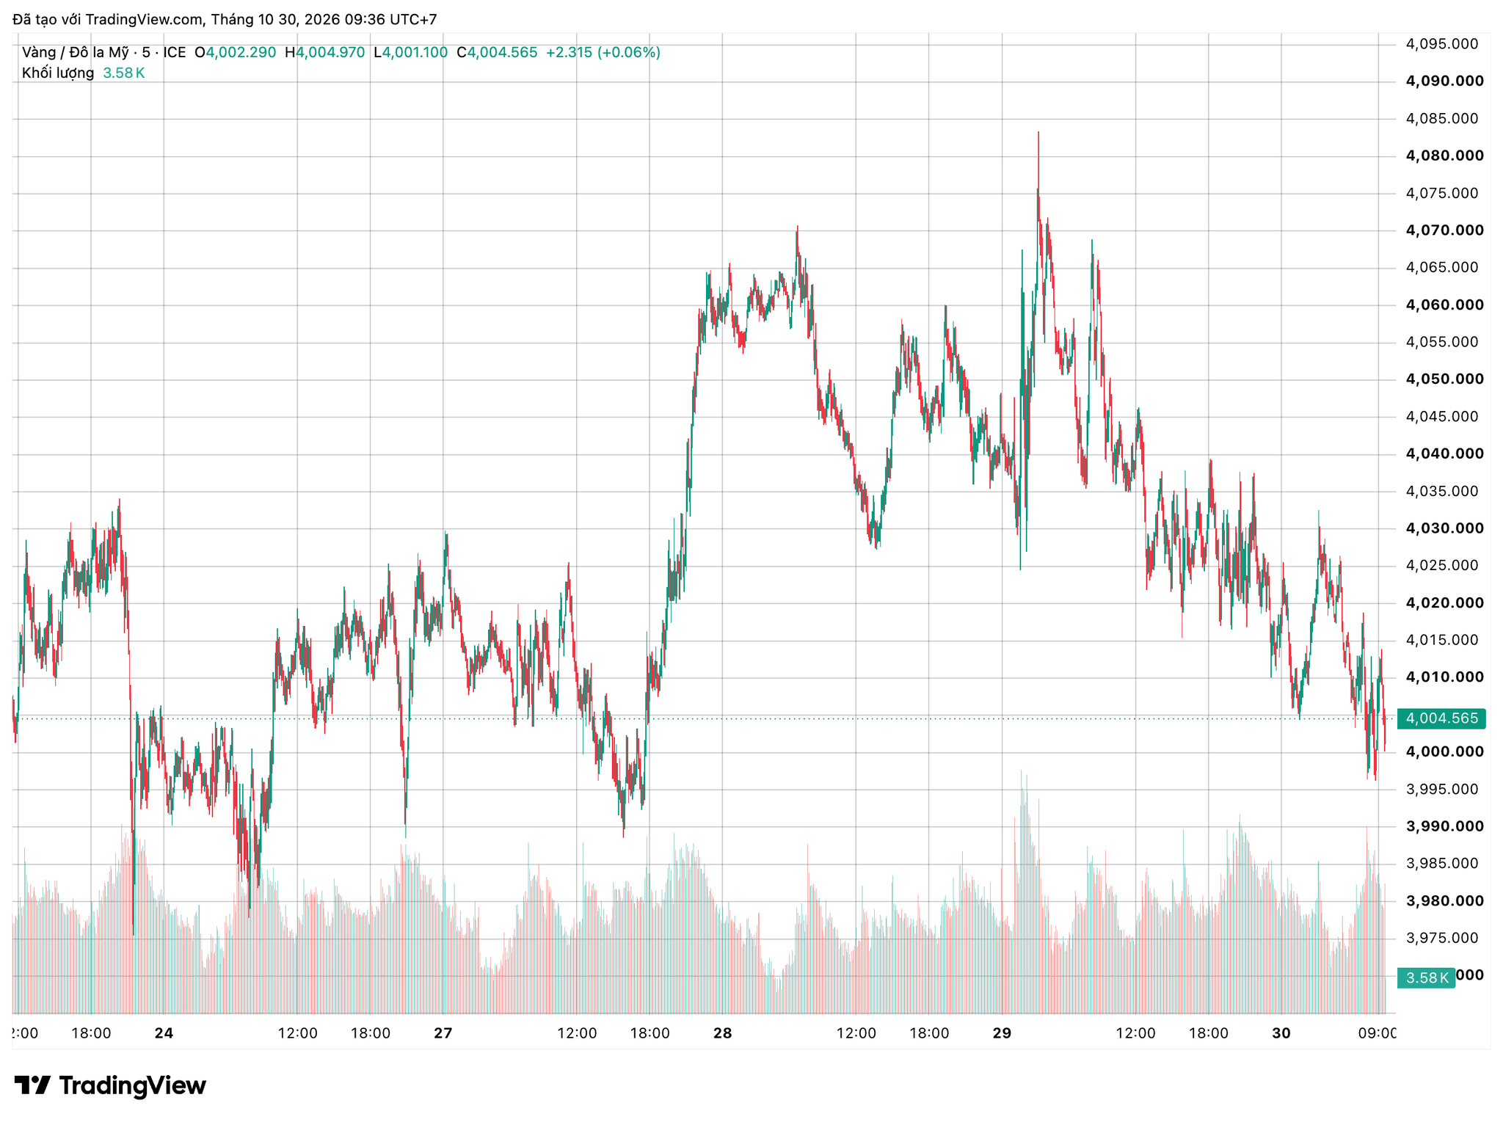1503x1122 pixels.
Task: Click the 4,060.000 price axis label
Action: 1444,305
